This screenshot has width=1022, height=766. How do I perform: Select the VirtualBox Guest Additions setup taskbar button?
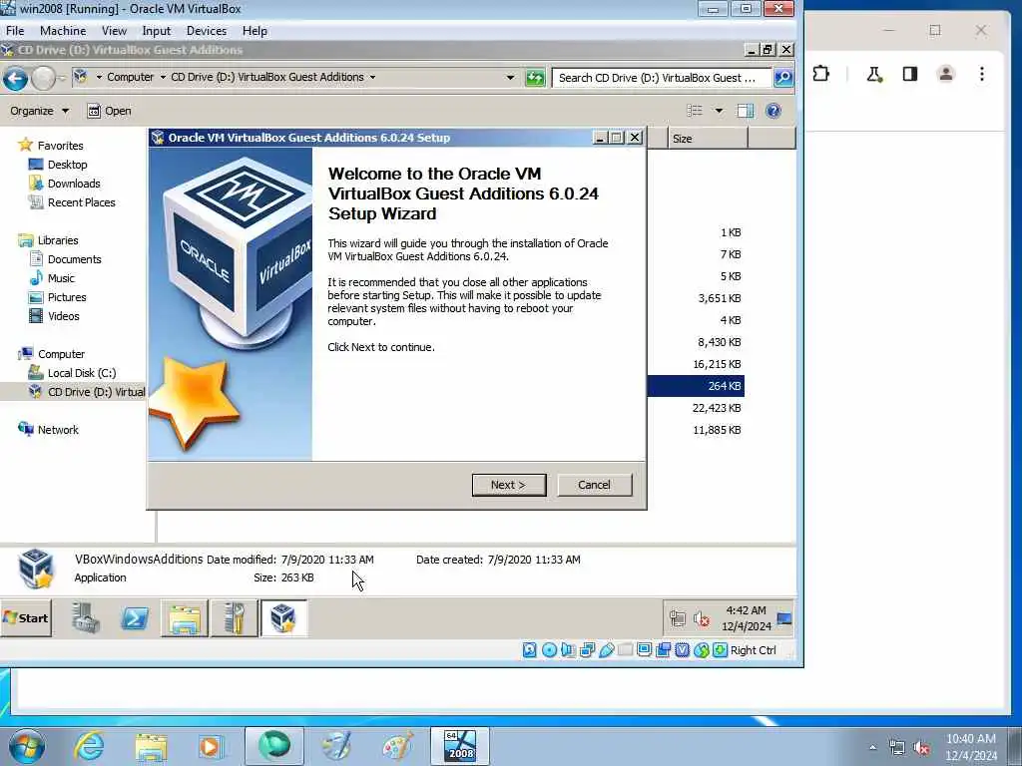(x=283, y=618)
